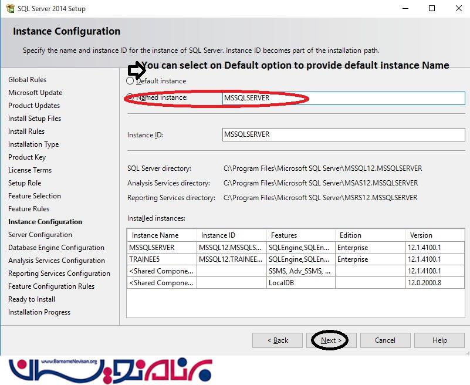This screenshot has height=385, width=470.
Task: Click the SQL Server directory path
Action: tap(323, 168)
